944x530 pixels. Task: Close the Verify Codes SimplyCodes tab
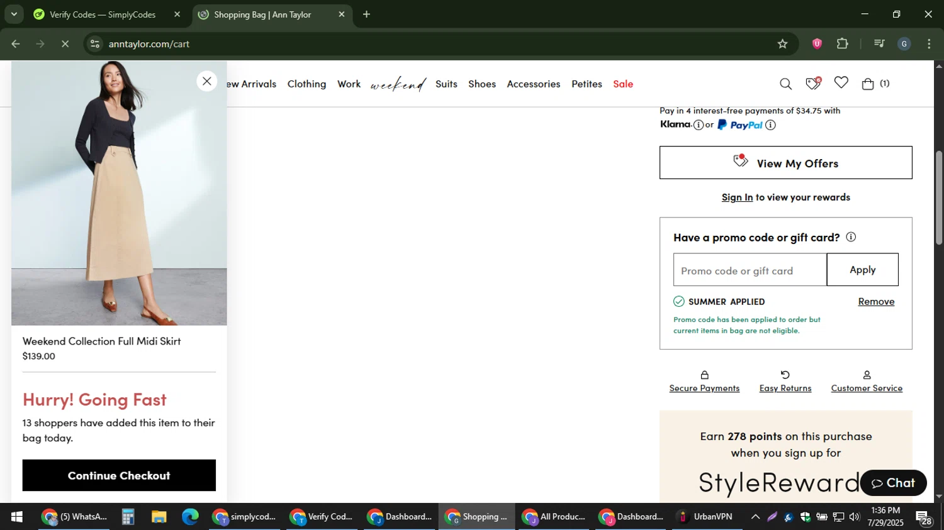(x=177, y=14)
